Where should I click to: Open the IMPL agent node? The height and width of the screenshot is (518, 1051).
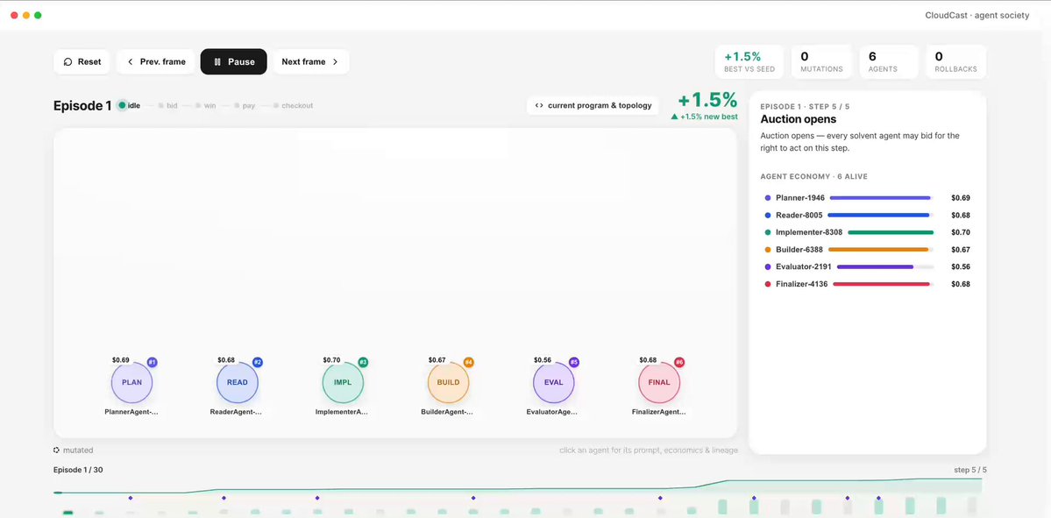click(x=343, y=383)
